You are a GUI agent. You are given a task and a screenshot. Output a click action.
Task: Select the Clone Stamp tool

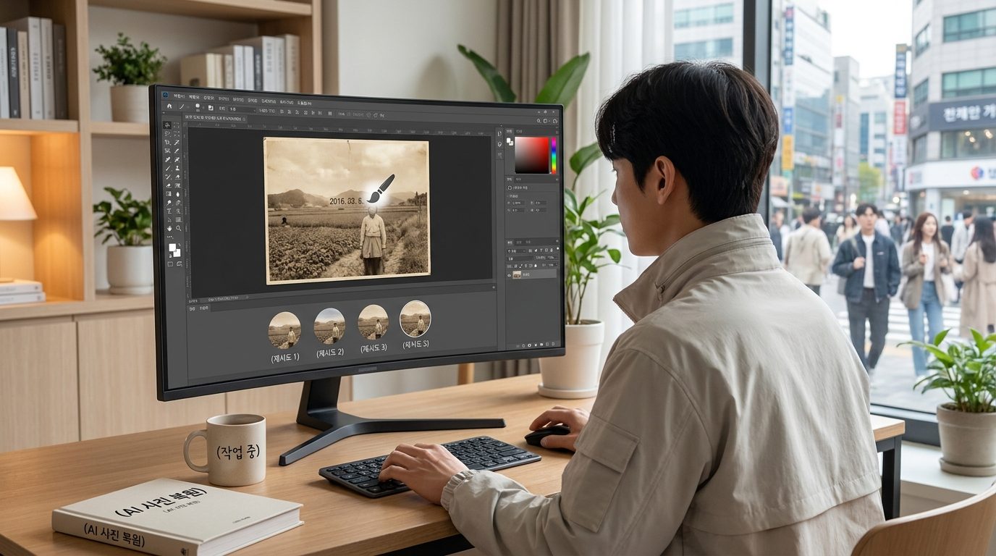tap(178, 168)
